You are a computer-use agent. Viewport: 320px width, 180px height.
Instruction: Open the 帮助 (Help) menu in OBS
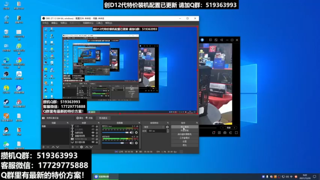108,23
